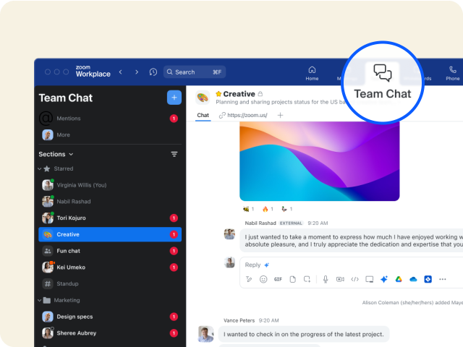Collapse the Marketing folder section
Viewport: 463px width, 347px height.
coord(38,300)
